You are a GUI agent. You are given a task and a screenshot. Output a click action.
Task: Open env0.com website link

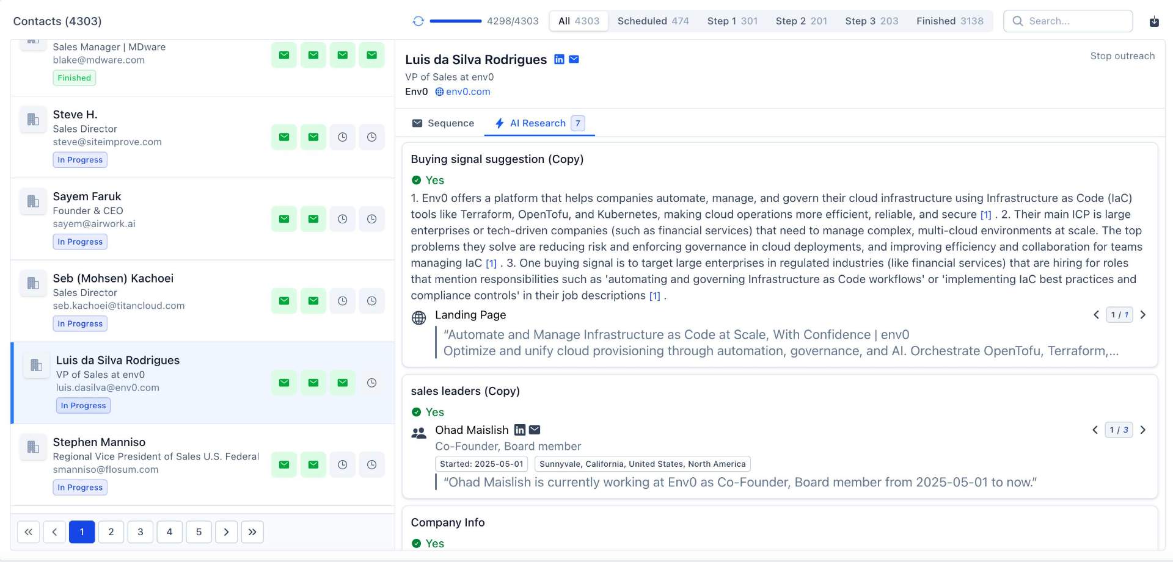[467, 92]
